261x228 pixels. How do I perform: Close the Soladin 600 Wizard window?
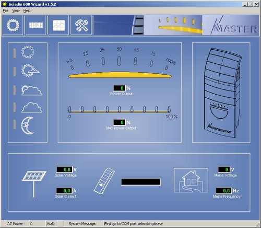(256, 4)
